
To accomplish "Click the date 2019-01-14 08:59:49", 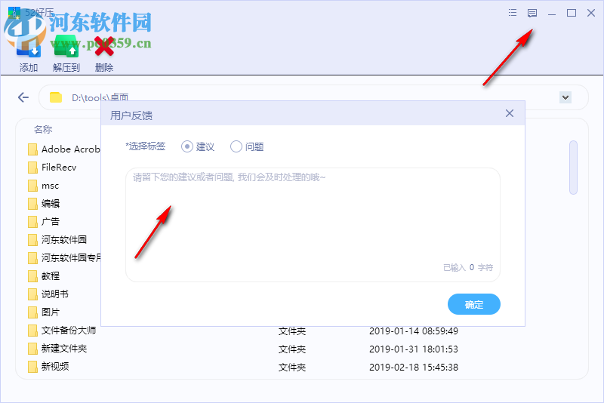I will tap(413, 331).
